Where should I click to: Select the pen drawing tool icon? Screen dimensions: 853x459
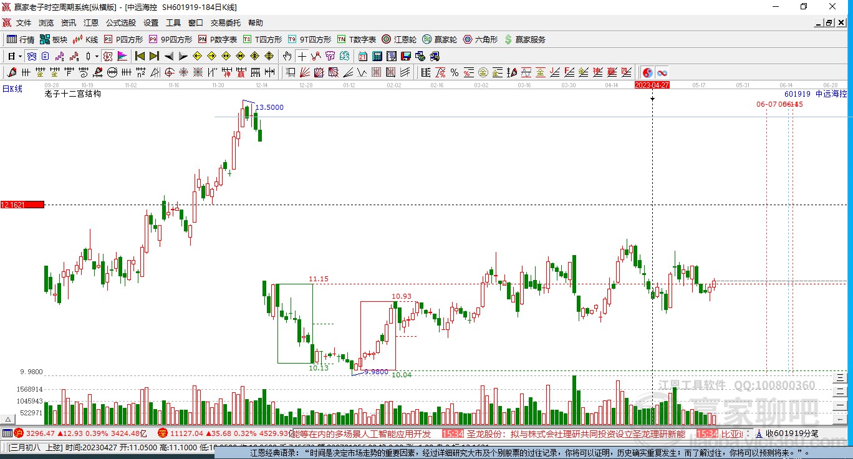[11, 72]
